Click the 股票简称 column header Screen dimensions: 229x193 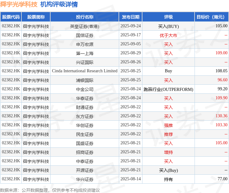coord(36,17)
